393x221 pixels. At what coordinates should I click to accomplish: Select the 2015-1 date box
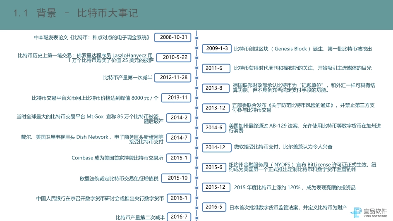coord(179,158)
